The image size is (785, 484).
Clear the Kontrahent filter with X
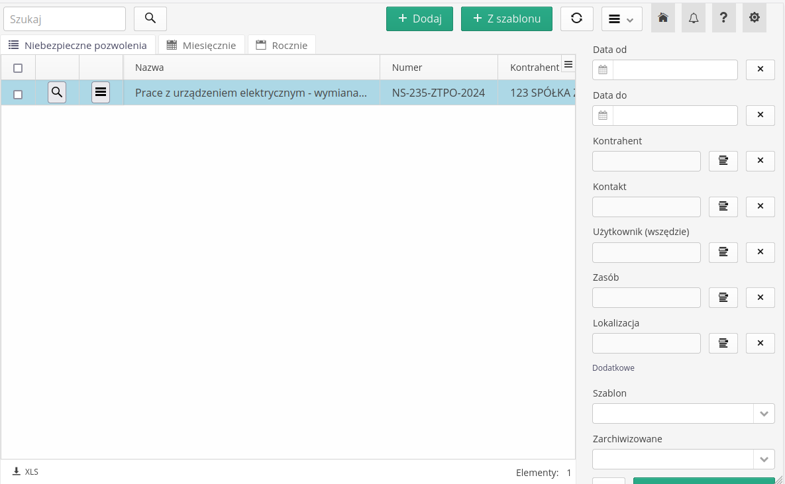pos(760,161)
